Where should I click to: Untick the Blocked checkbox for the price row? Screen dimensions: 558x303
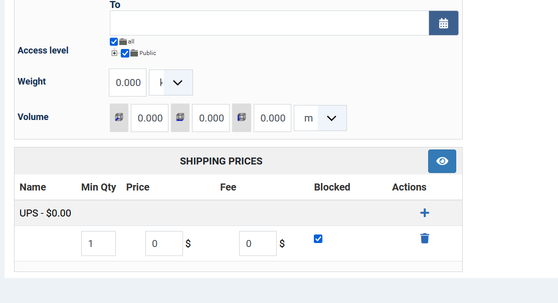click(x=318, y=239)
